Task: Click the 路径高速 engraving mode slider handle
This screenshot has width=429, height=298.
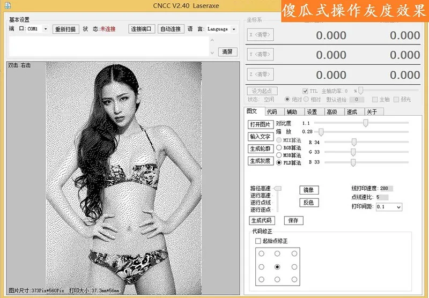Action: [x=278, y=188]
